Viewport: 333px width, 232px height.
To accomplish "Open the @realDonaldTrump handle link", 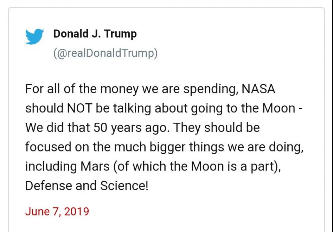I will [x=105, y=53].
